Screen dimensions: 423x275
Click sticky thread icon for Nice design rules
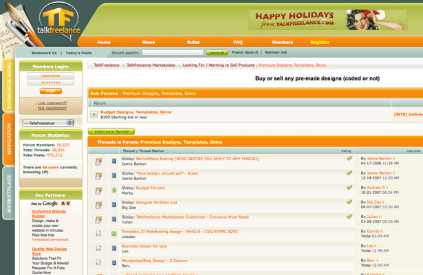98,176
